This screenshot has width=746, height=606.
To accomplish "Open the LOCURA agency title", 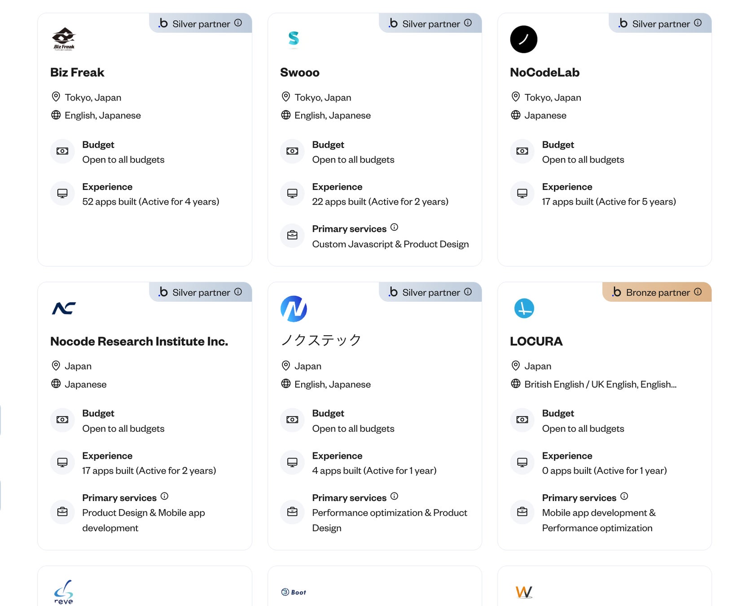I will 536,341.
